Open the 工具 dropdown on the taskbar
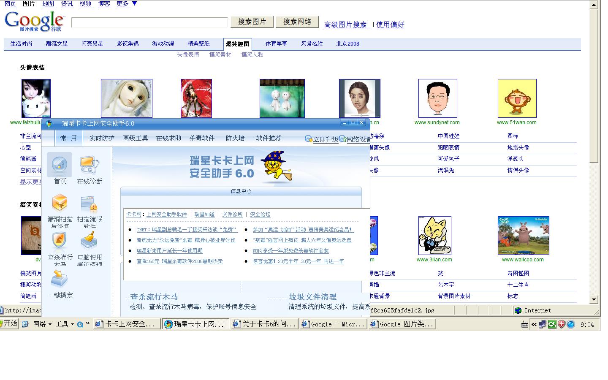The height and width of the screenshot is (380, 608). [x=65, y=324]
